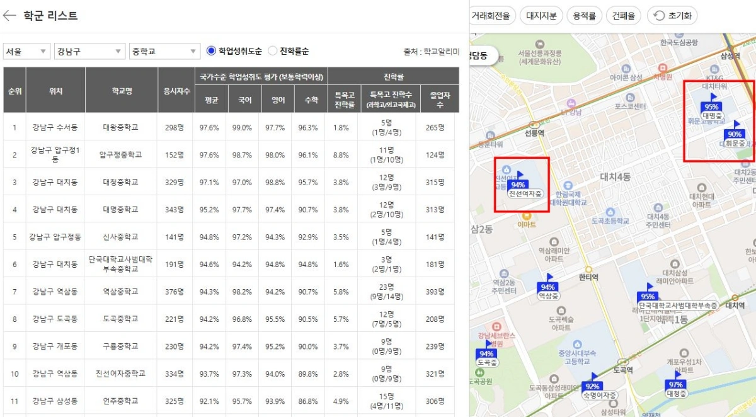Image resolution: width=756 pixels, height=417 pixels.
Task: Click the 아이콘 삼성 map marker
Action: pos(626,69)
